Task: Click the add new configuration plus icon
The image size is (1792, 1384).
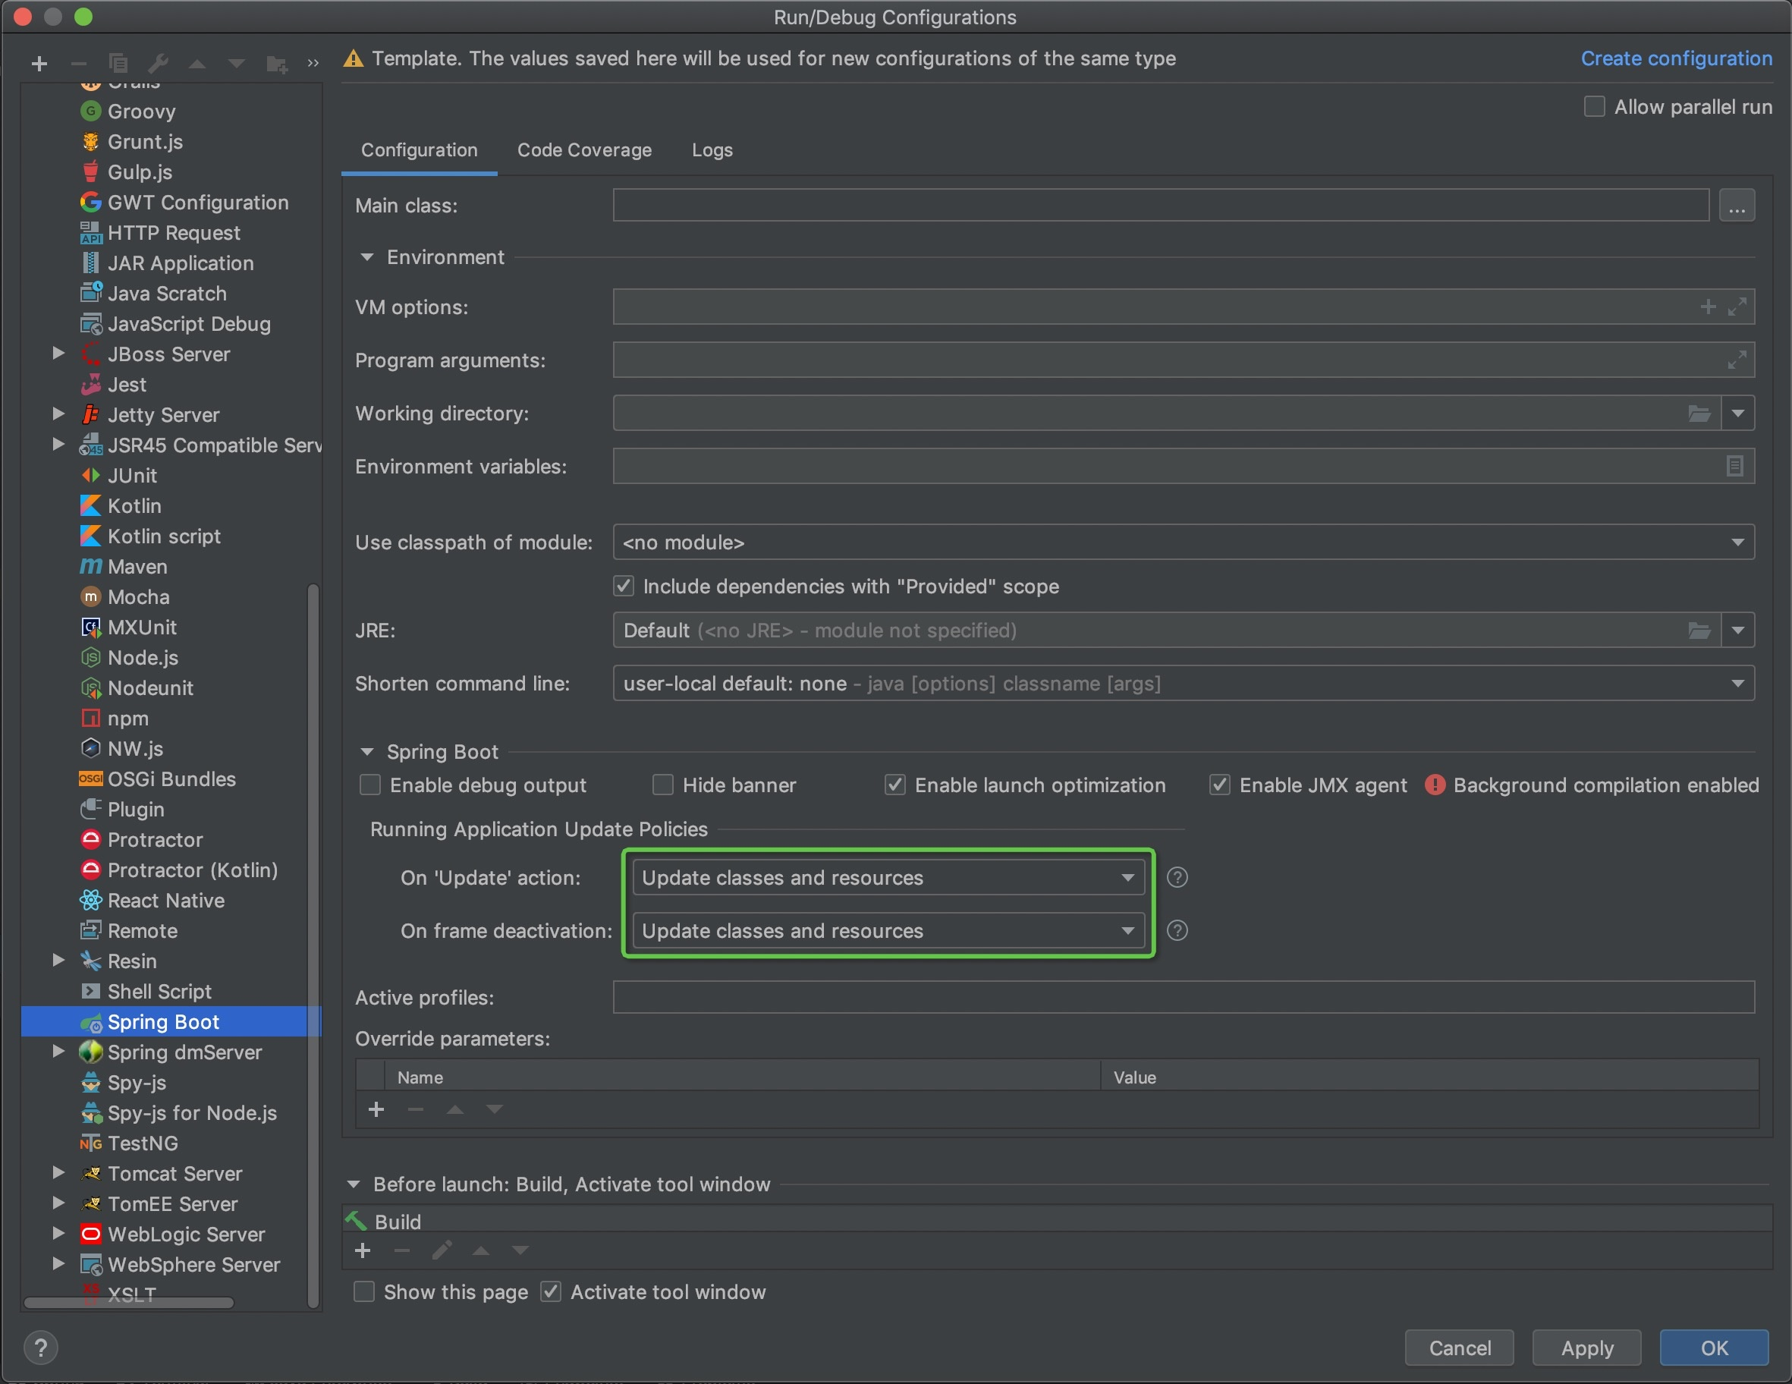Action: pyautogui.click(x=39, y=63)
